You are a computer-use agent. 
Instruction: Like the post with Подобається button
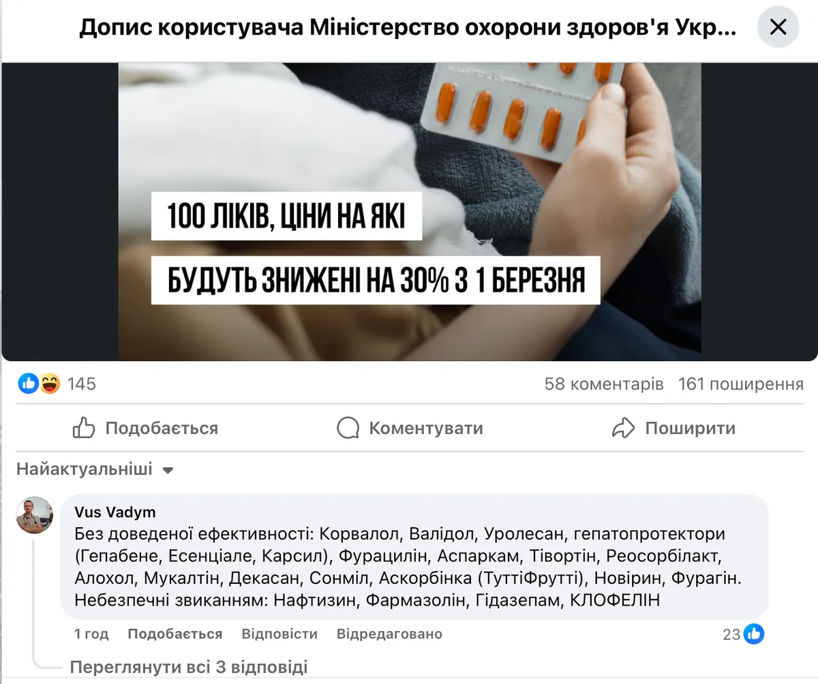point(145,428)
